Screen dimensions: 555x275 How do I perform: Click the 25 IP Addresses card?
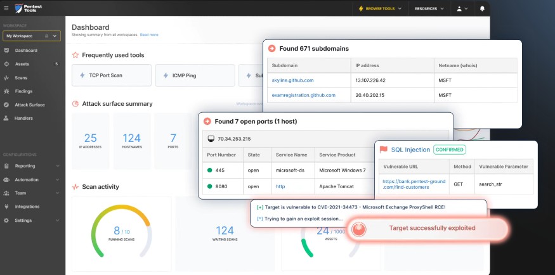(90, 141)
